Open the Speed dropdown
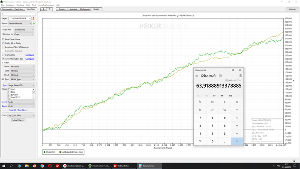Screen dimensions: 300x169 pyautogui.click(x=21, y=102)
